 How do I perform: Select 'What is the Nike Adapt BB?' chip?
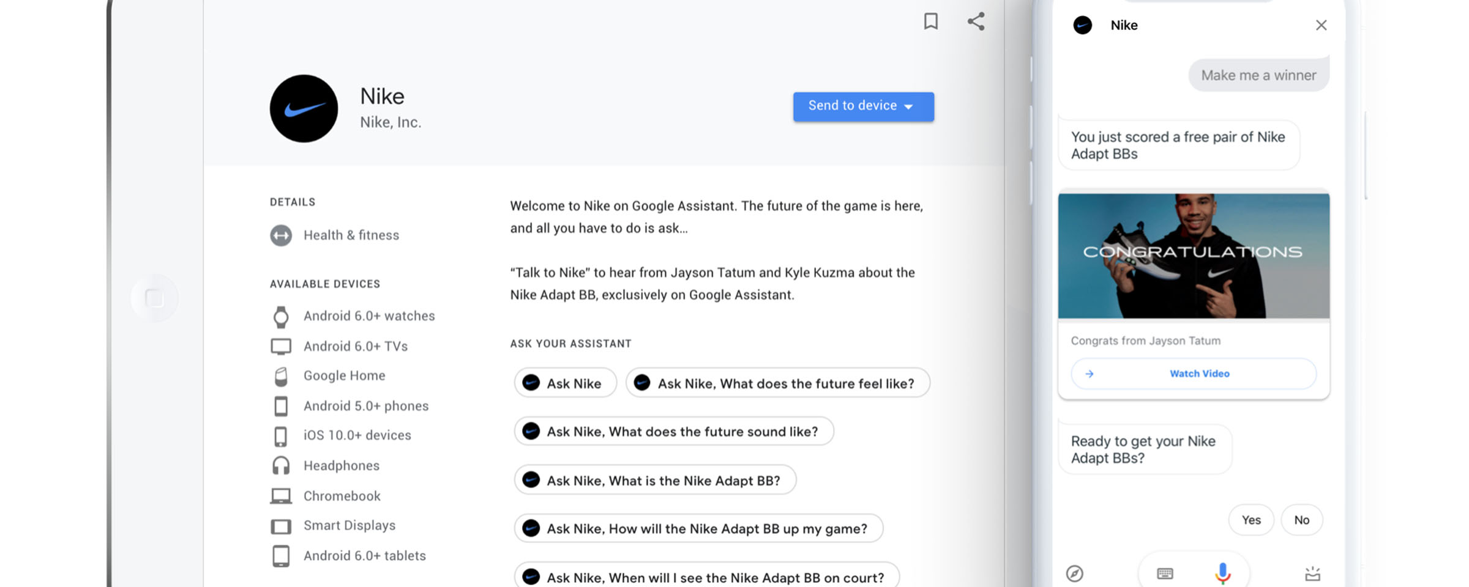(x=655, y=481)
